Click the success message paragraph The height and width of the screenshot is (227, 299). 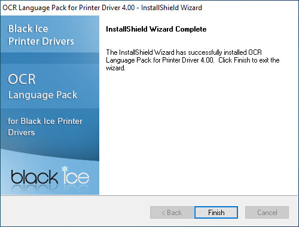(193, 60)
